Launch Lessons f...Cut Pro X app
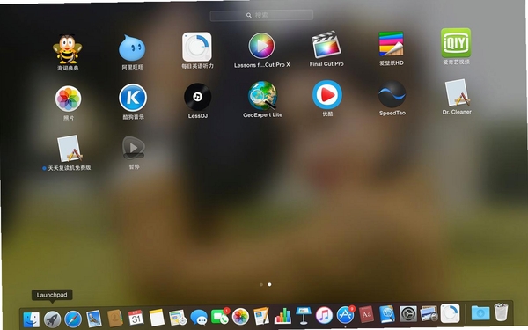 pos(261,46)
